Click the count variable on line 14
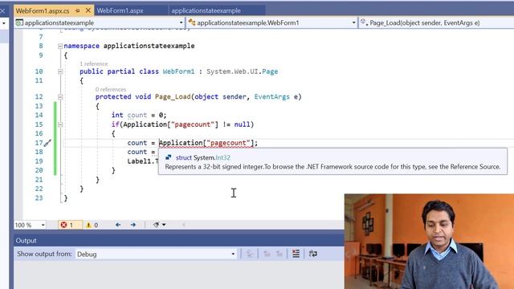This screenshot has width=514, height=289. click(137, 115)
